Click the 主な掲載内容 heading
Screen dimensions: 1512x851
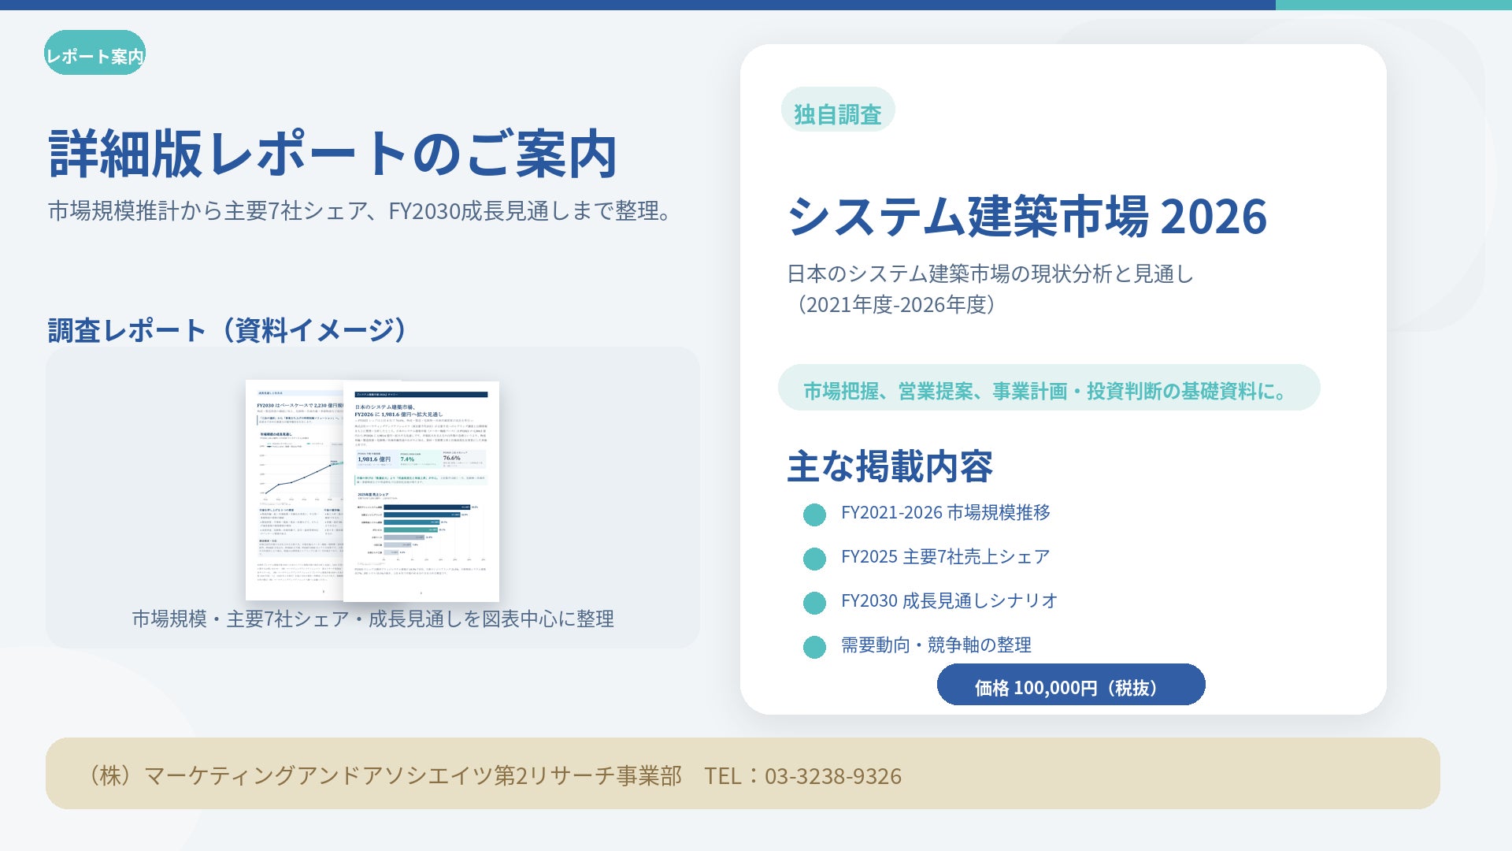pyautogui.click(x=889, y=466)
